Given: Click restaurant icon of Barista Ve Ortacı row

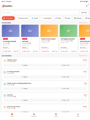Looking at the screenshot, I should pos(5,107).
